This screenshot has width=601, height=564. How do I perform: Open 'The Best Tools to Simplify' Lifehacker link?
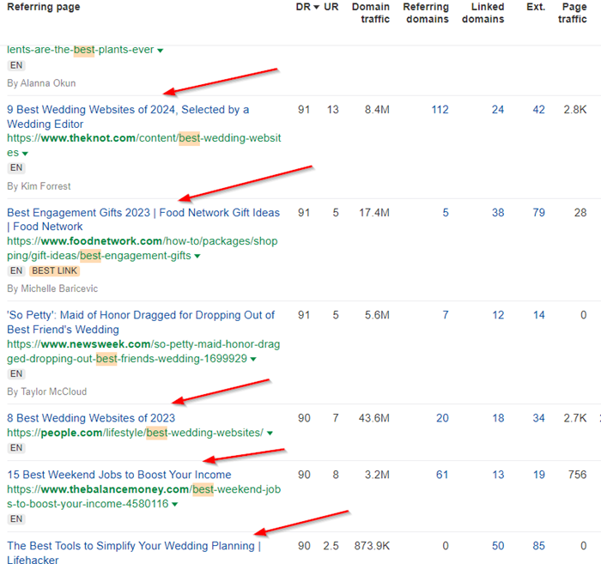(x=134, y=552)
